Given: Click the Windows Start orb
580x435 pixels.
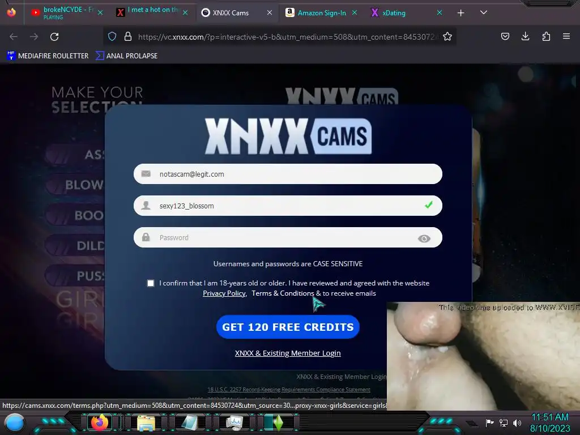Looking at the screenshot, I should pyautogui.click(x=15, y=423).
